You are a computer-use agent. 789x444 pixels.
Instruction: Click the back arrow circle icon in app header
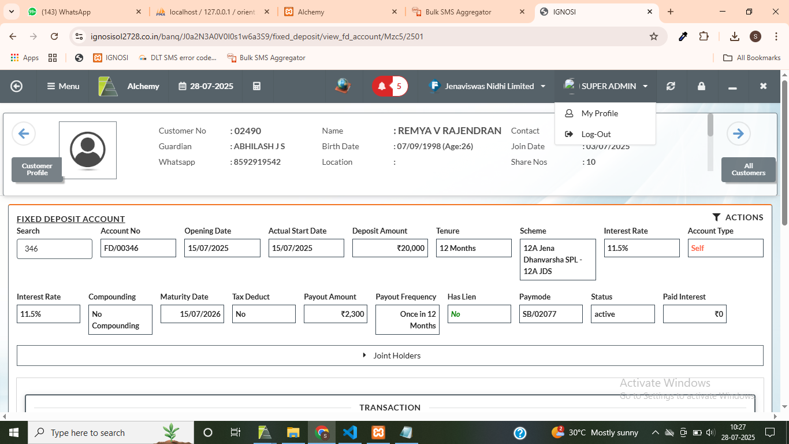pyautogui.click(x=17, y=86)
